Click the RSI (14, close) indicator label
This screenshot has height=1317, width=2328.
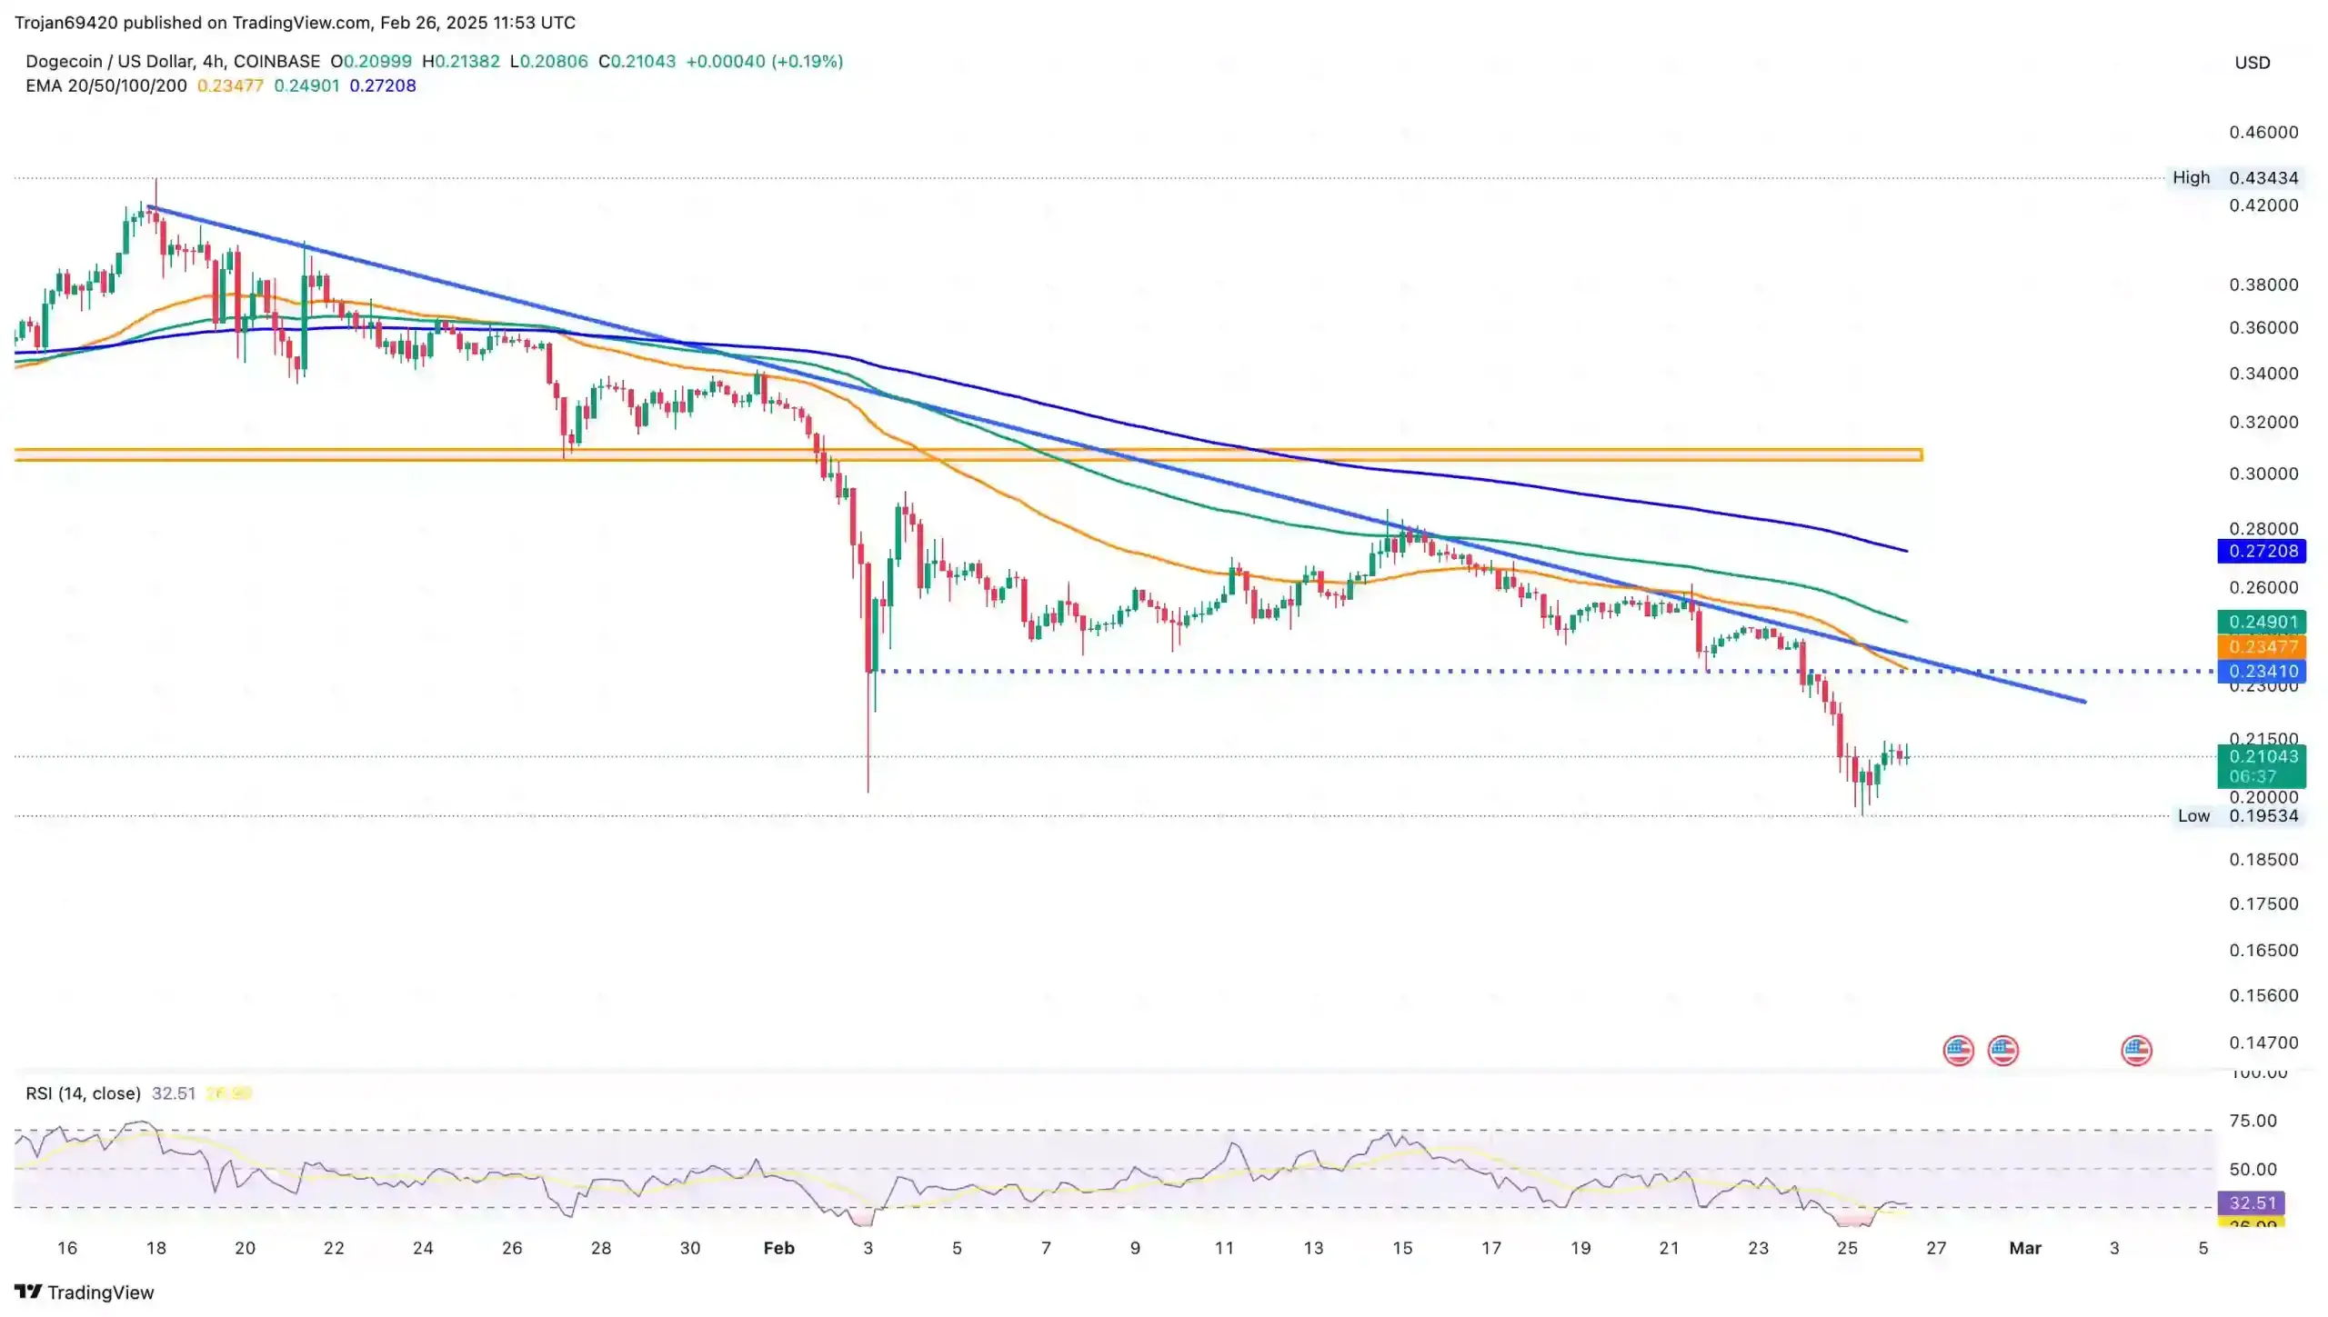pos(83,1093)
